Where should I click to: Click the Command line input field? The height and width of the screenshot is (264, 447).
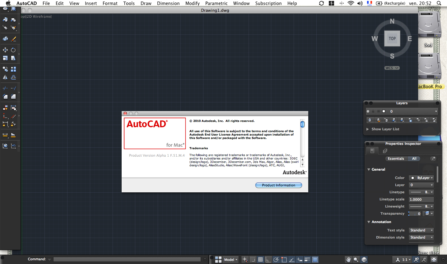tap(127, 259)
